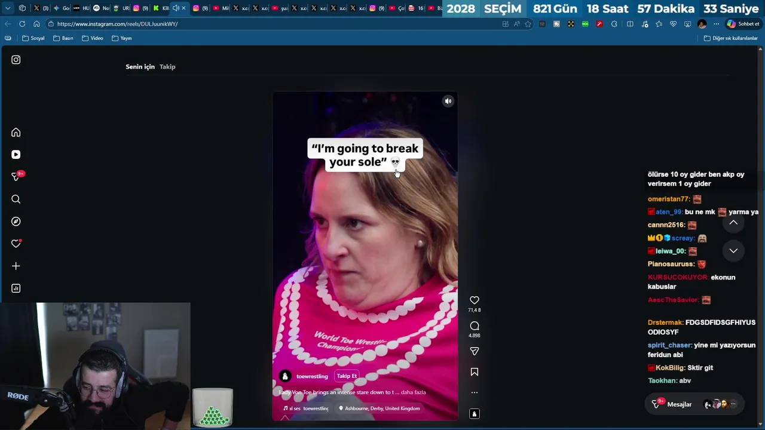Open the screenshot capture toolbar icon

[x=687, y=24]
